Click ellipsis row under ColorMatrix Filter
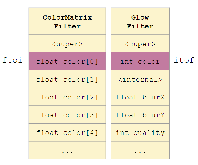Screen dimensions: 198x165 67,150
